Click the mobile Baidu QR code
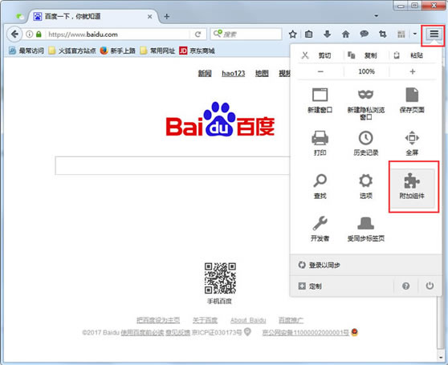This screenshot has width=448, height=365. coord(220,278)
